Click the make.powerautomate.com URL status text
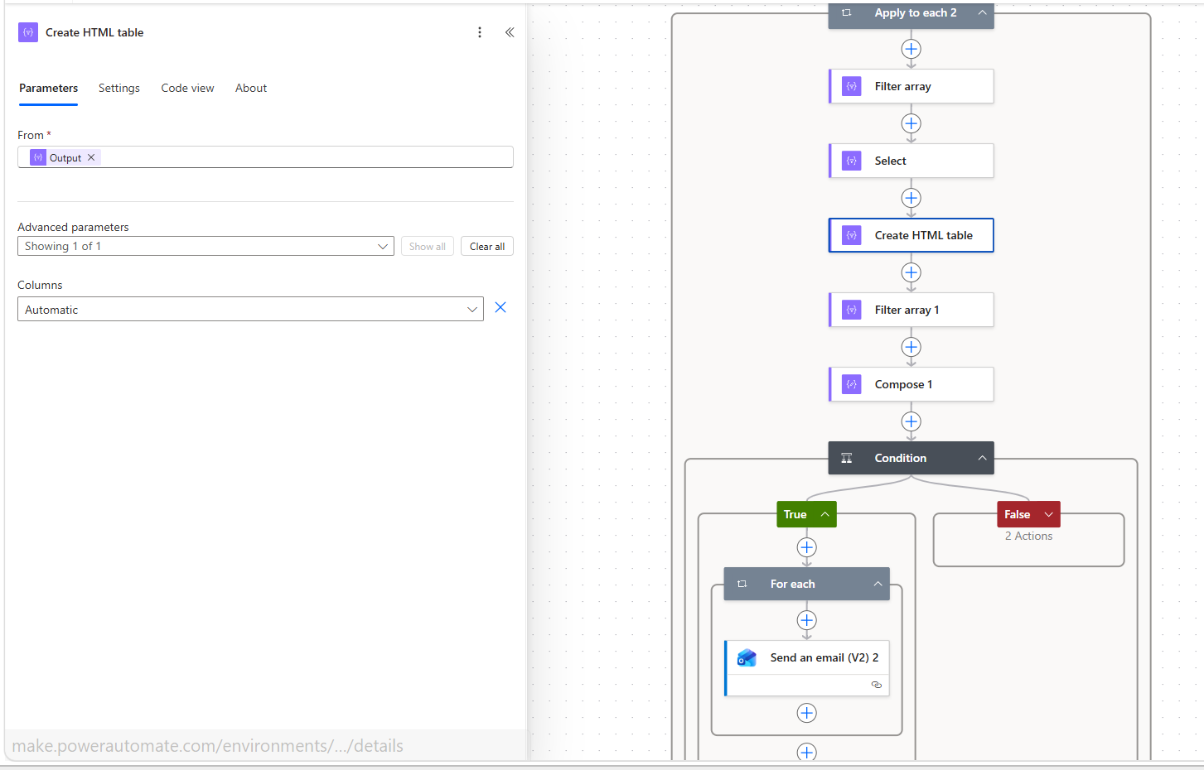This screenshot has height=770, width=1204. pyautogui.click(x=207, y=746)
